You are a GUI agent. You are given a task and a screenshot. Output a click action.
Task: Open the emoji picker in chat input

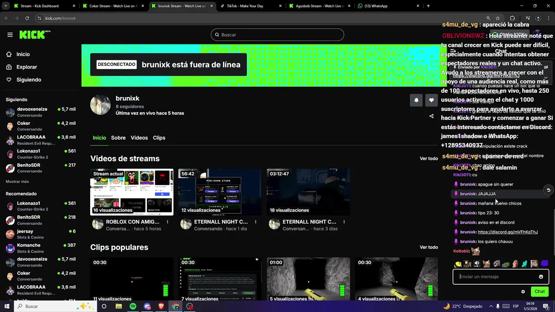coord(541,276)
